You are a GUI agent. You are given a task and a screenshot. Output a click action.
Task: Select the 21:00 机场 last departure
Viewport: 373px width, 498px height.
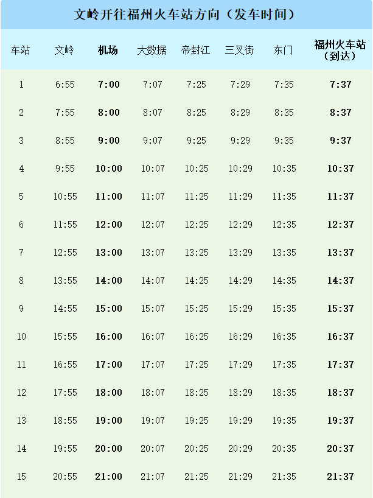pyautogui.click(x=108, y=477)
